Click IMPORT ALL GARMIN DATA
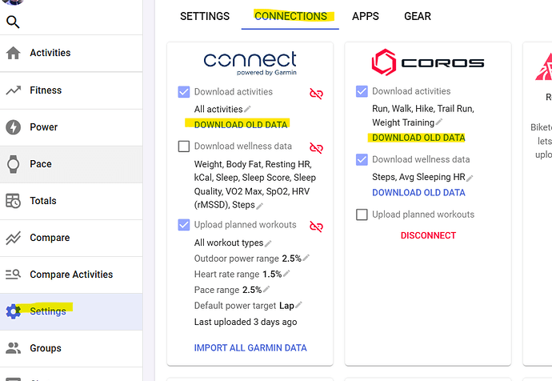This screenshot has height=381, width=552. coord(250,348)
